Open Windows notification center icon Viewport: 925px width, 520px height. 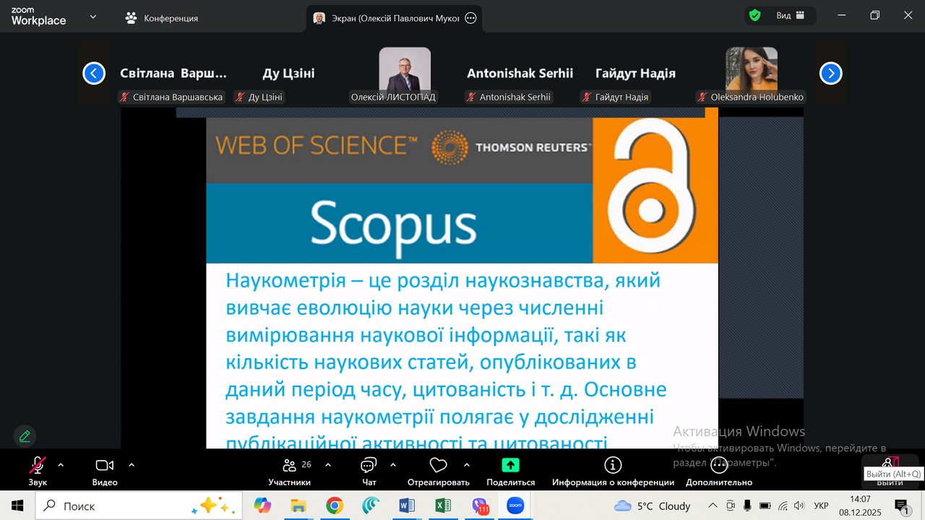tap(901, 506)
